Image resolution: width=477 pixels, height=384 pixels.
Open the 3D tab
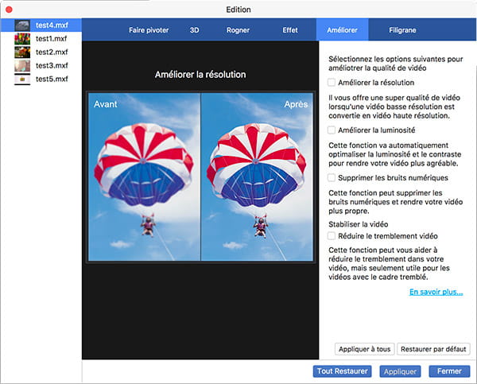tap(195, 30)
